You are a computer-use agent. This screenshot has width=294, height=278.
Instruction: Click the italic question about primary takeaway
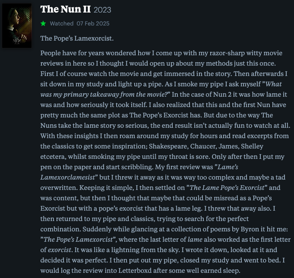[x=161, y=89]
